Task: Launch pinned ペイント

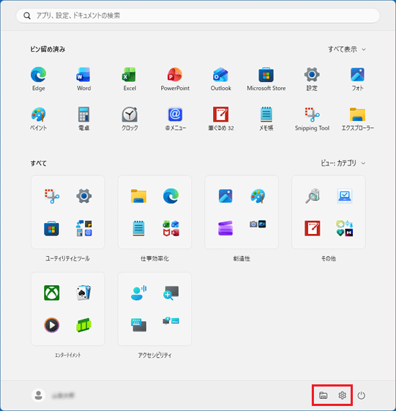Action: click(x=39, y=119)
